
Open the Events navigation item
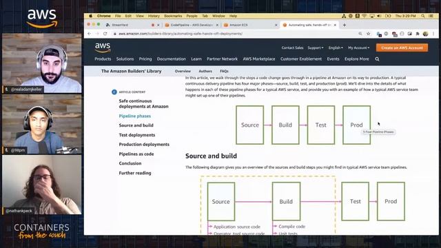coord(333,59)
